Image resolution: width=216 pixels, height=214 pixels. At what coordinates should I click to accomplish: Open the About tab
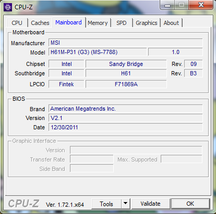point(171,23)
